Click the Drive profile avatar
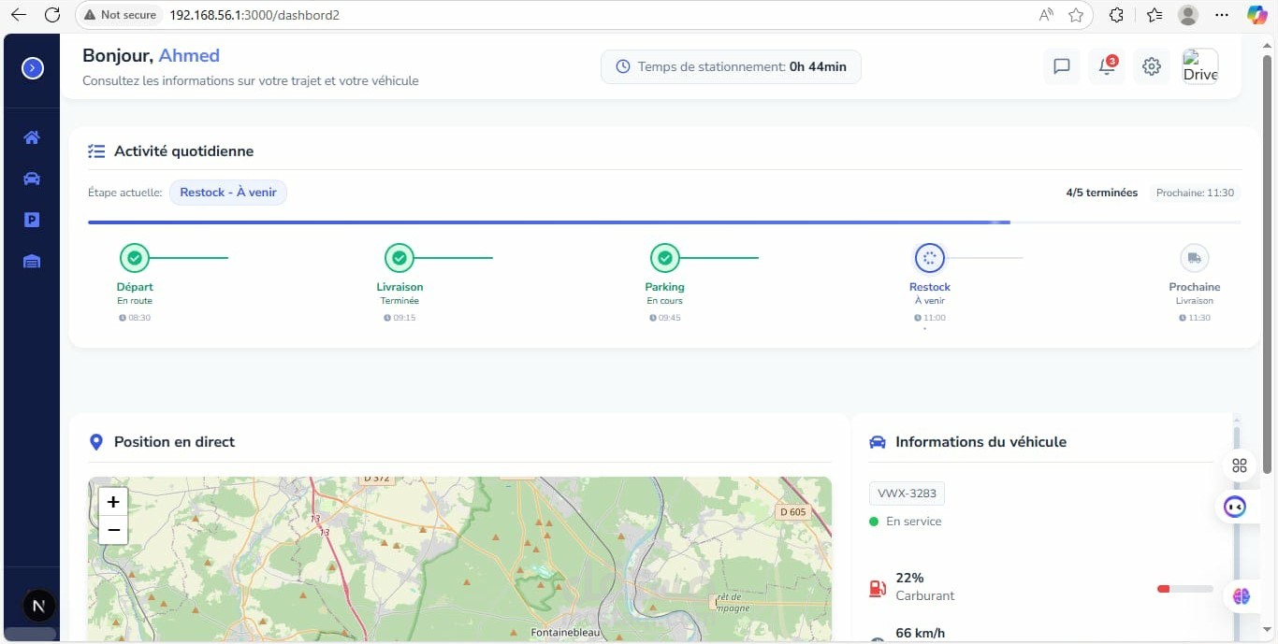 1200,66
